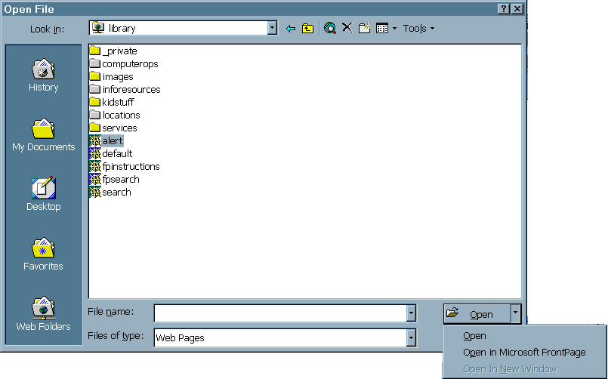Expand the Files of type dropdown

411,338
